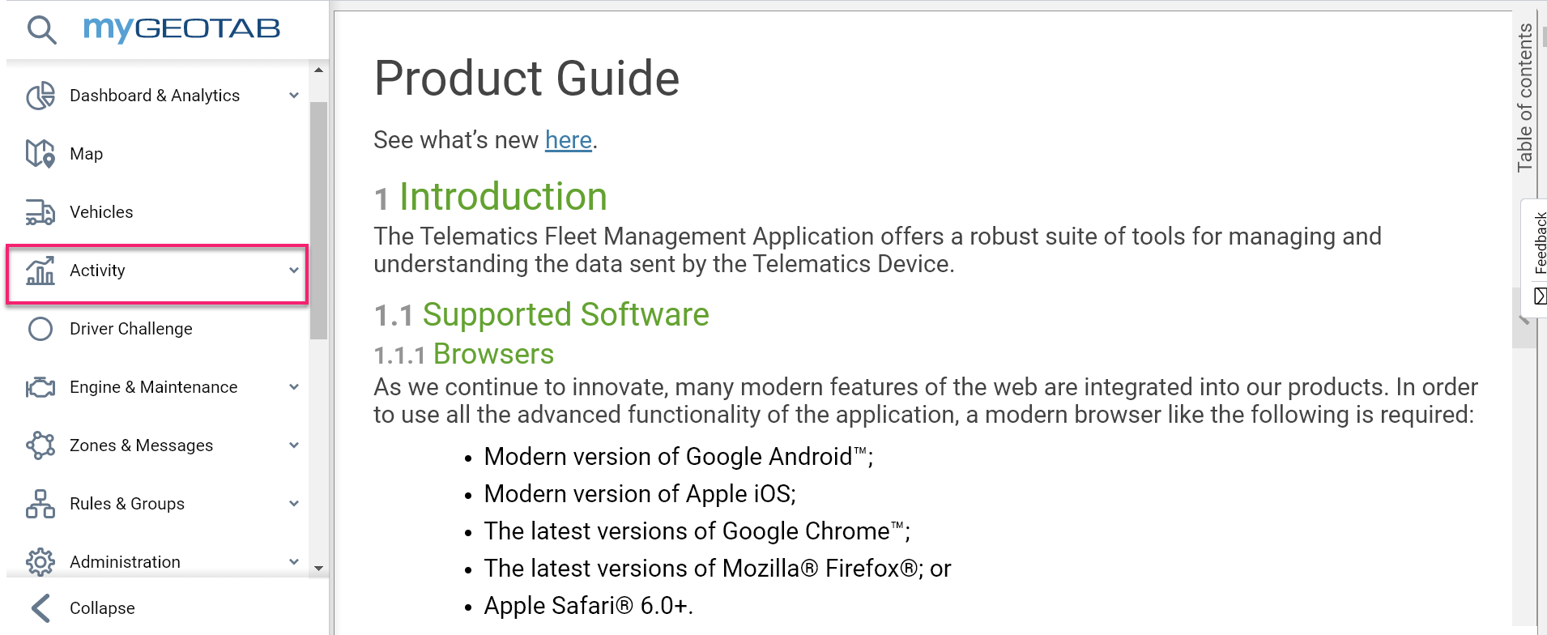Click the search magnifier icon
The height and width of the screenshot is (635, 1547).
coord(41,30)
